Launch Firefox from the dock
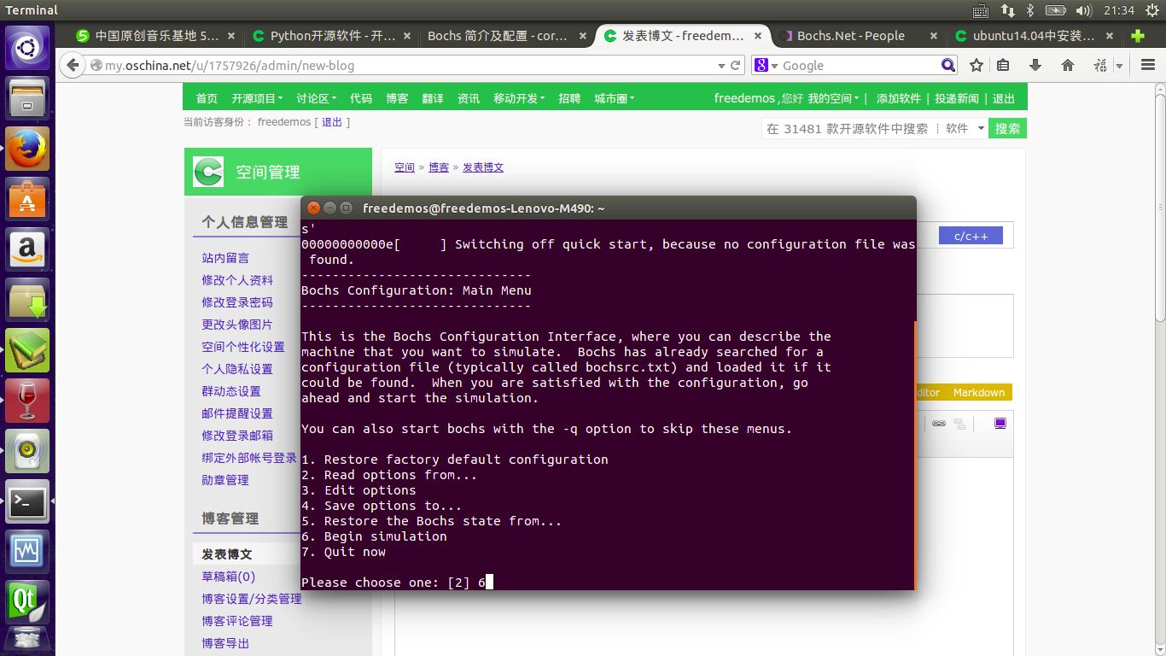The image size is (1166, 656). pyautogui.click(x=27, y=149)
